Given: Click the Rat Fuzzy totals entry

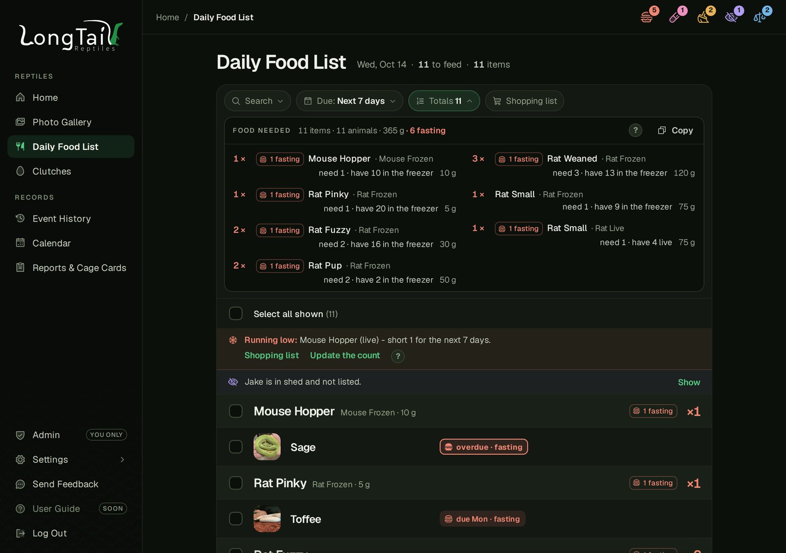Looking at the screenshot, I should 344,237.
